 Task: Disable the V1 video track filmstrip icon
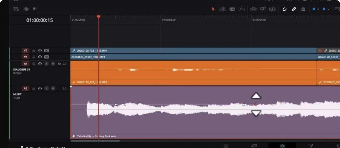click(46, 57)
